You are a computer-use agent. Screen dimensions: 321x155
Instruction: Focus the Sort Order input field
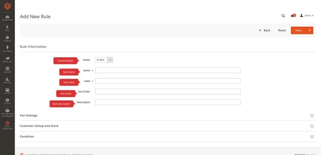(167, 92)
